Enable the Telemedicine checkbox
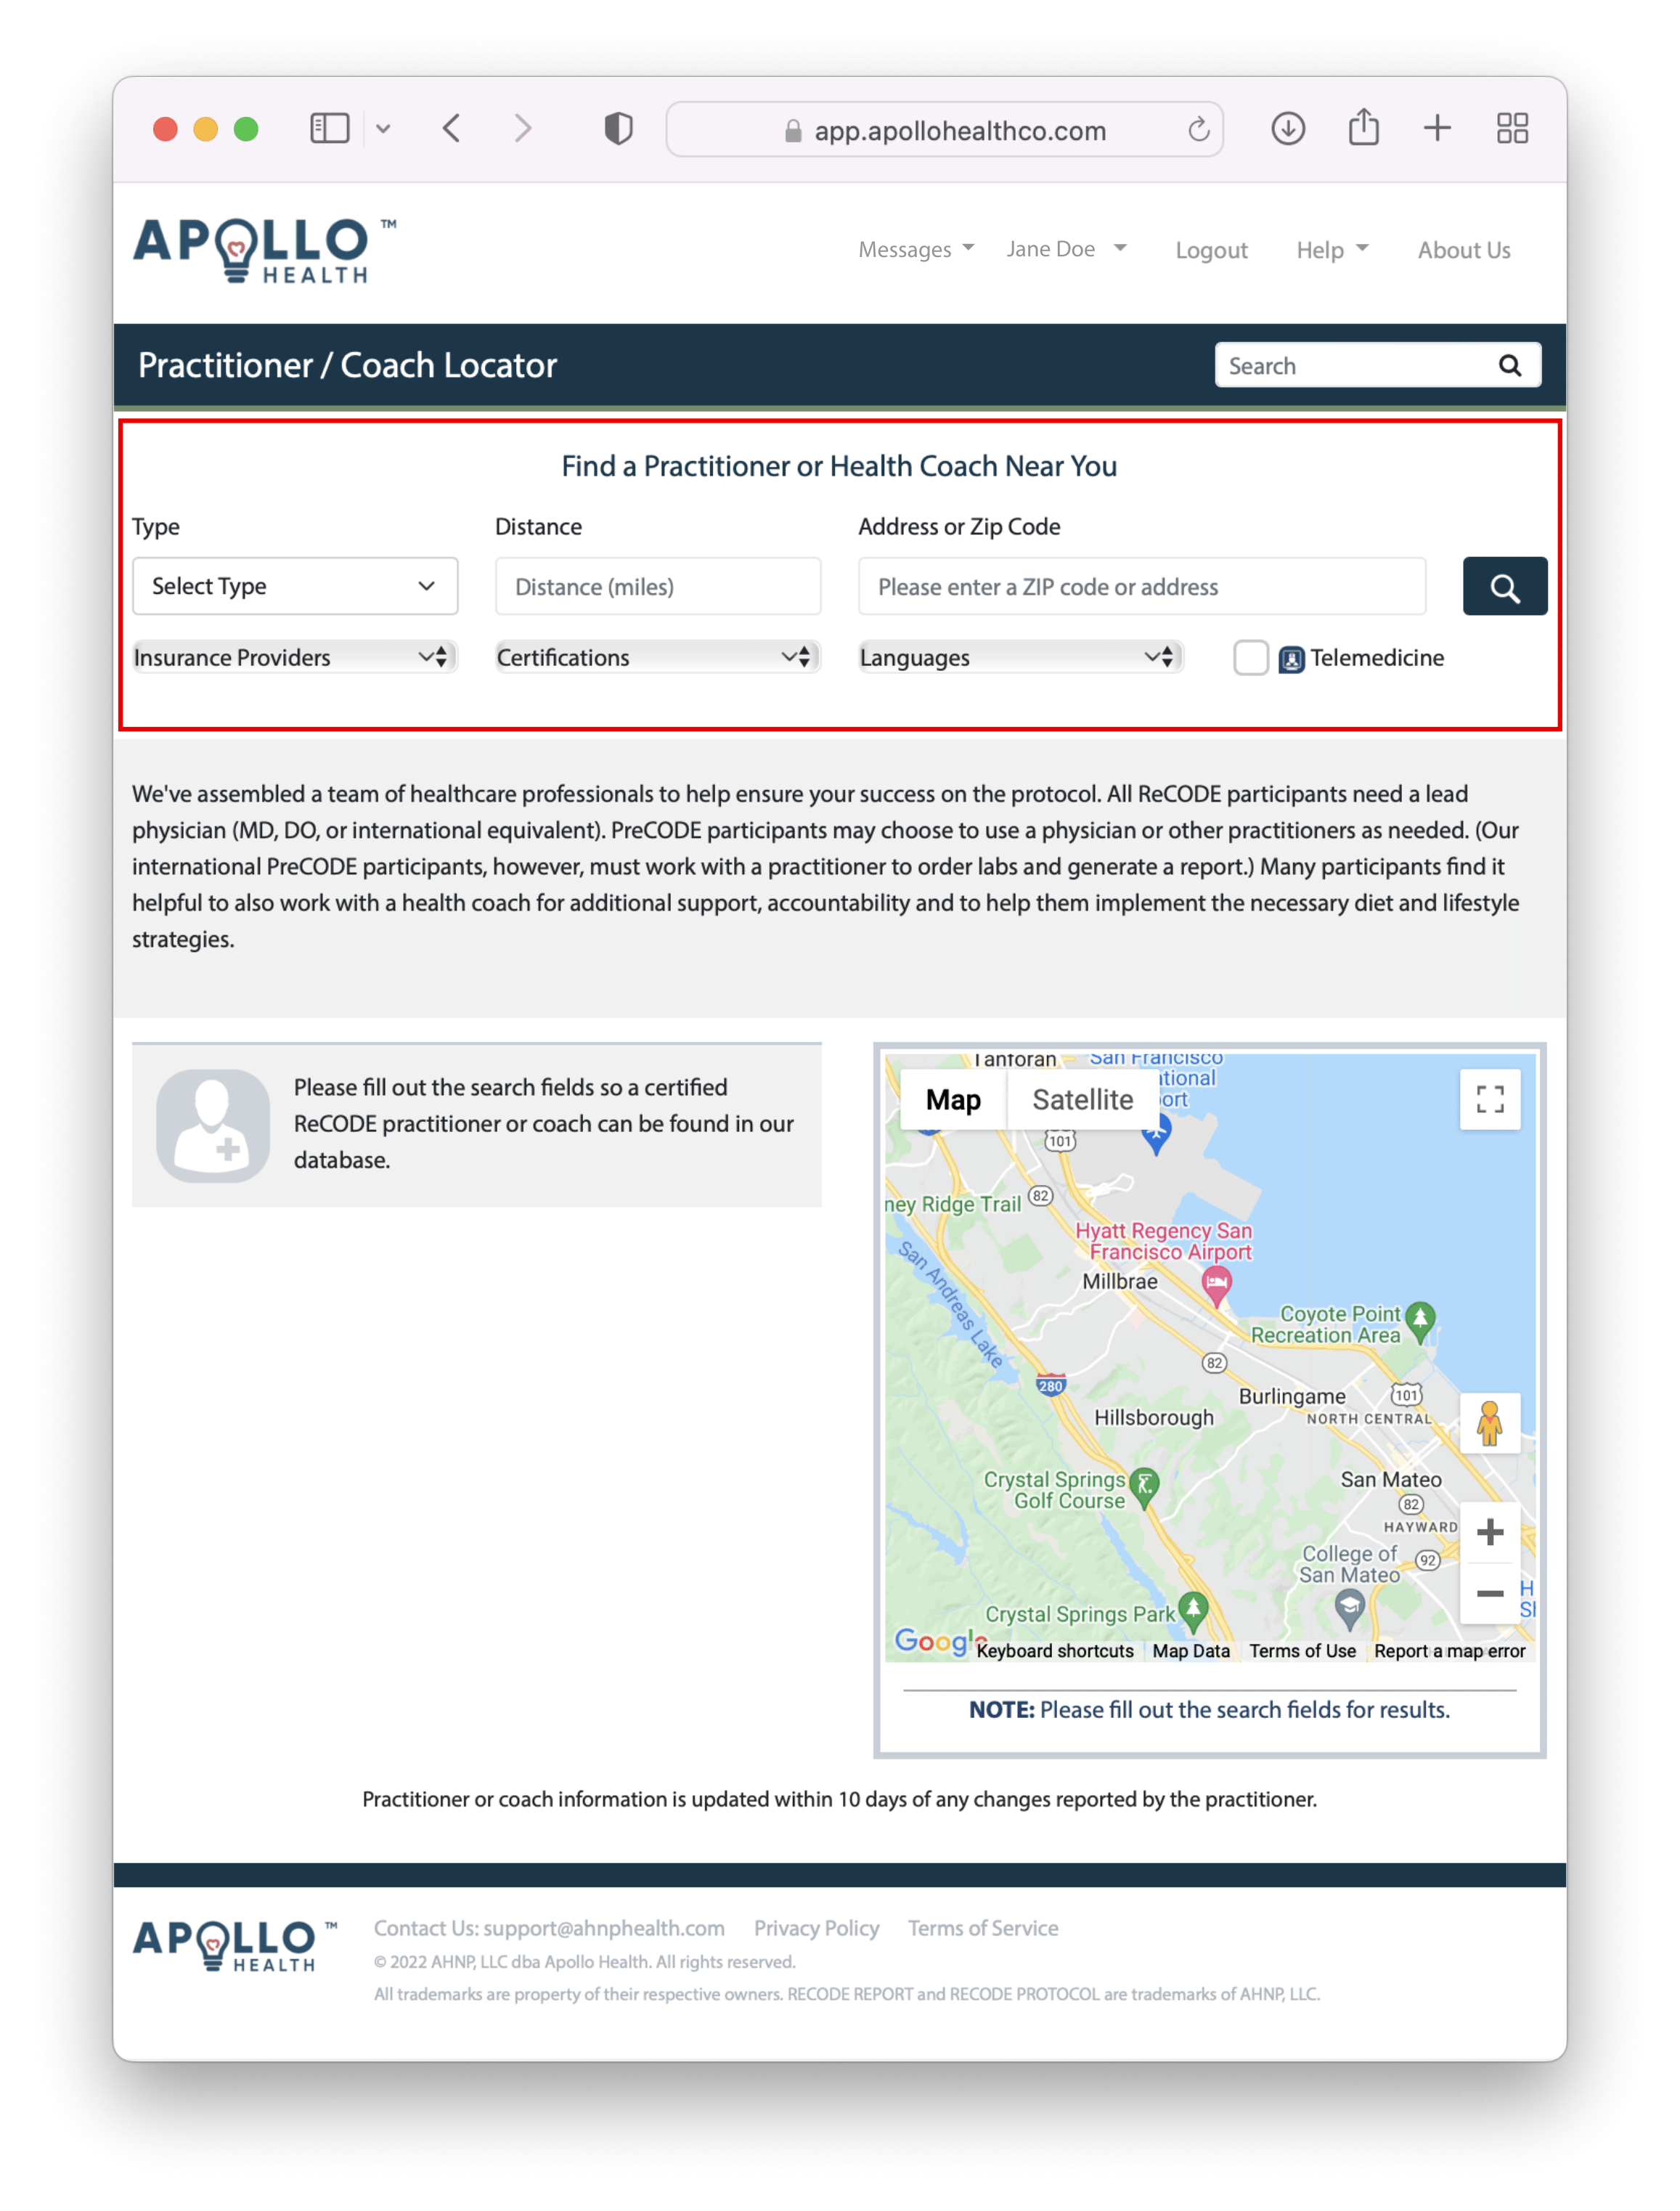The width and height of the screenshot is (1680, 2211). point(1250,658)
